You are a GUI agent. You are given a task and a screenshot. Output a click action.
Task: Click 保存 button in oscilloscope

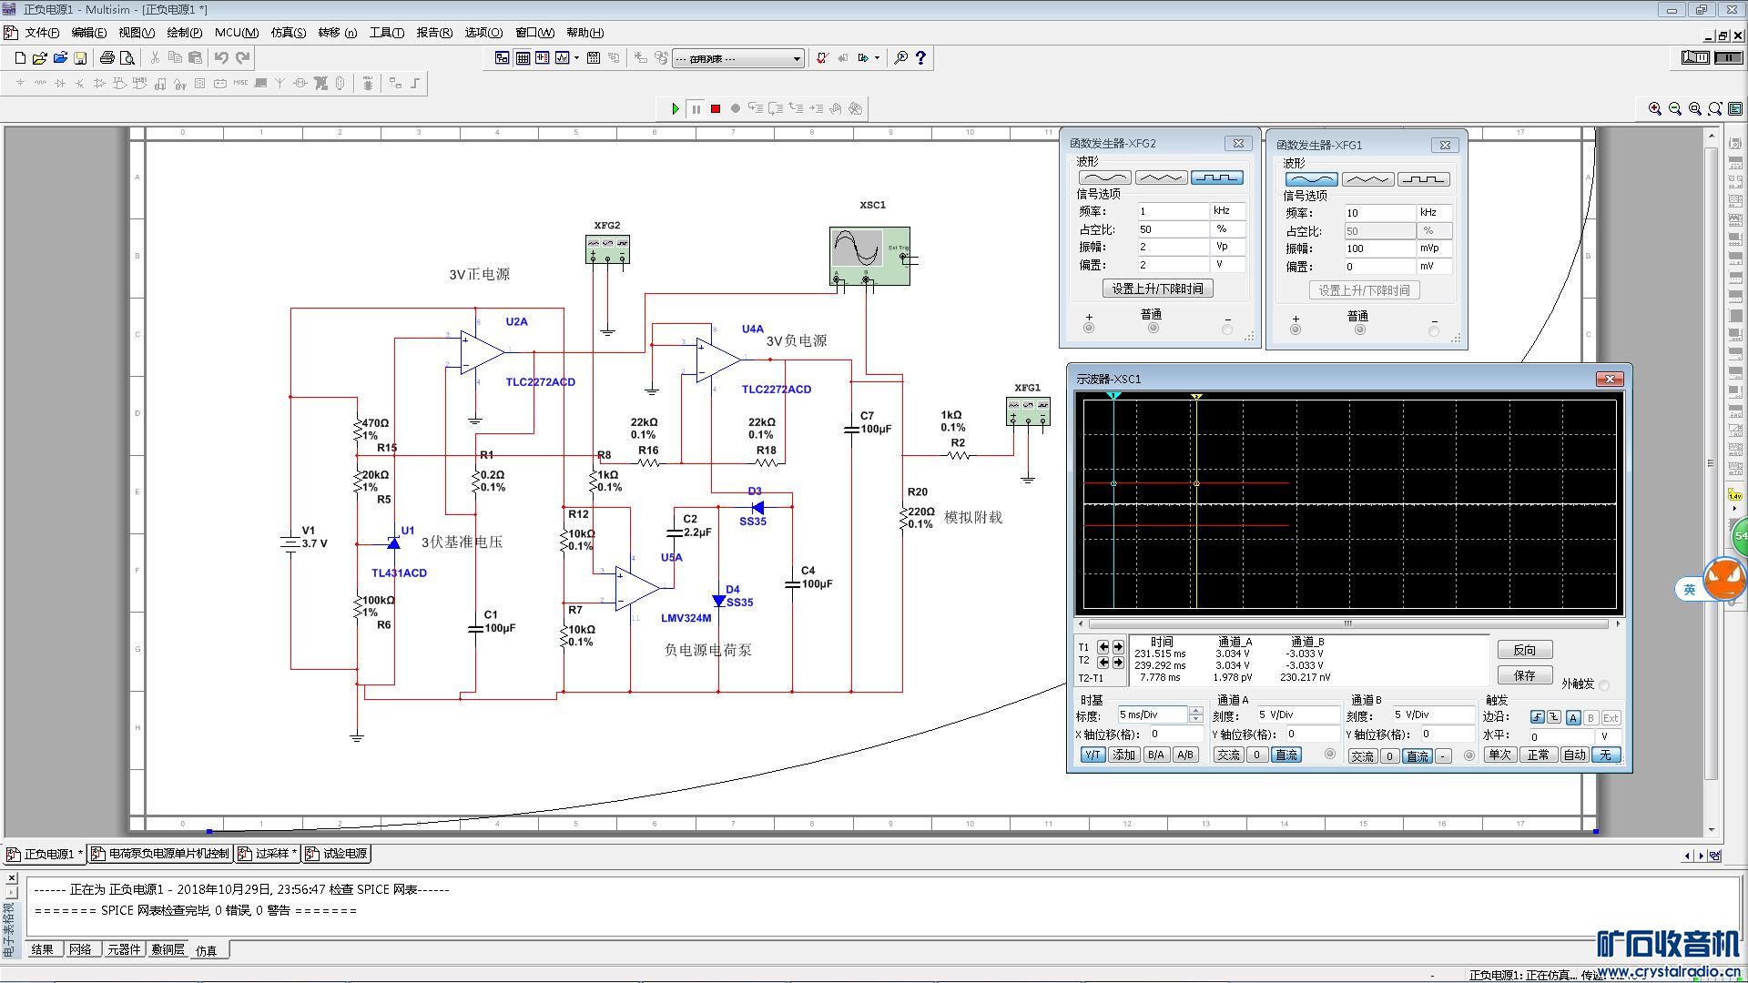point(1524,675)
